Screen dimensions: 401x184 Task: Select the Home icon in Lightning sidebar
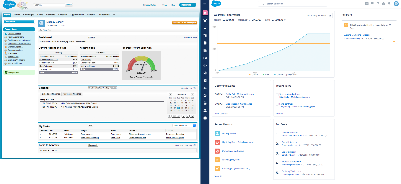pos(205,13)
